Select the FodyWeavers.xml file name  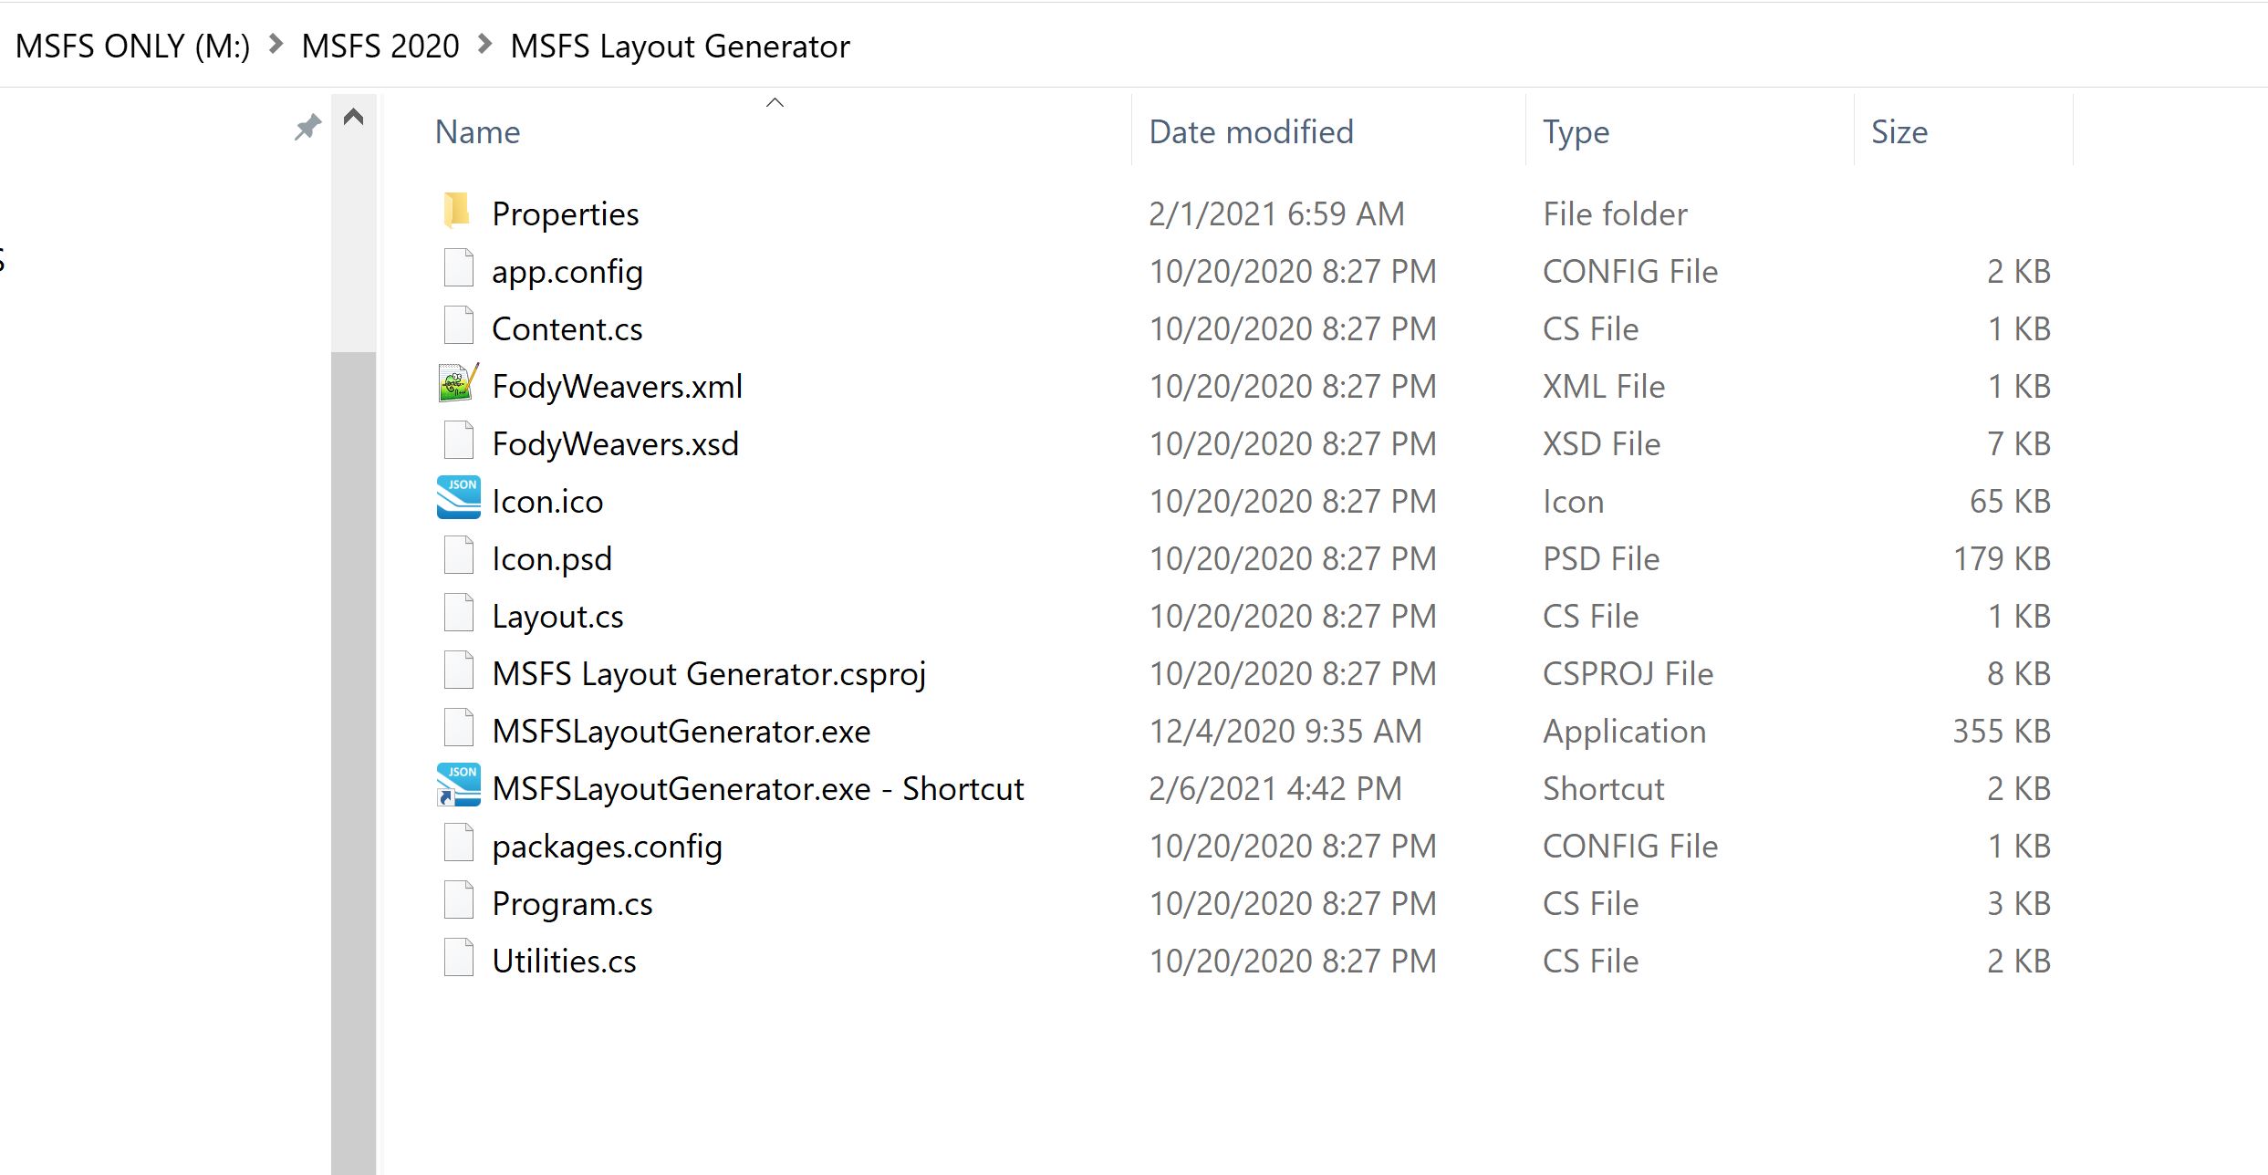point(618,387)
